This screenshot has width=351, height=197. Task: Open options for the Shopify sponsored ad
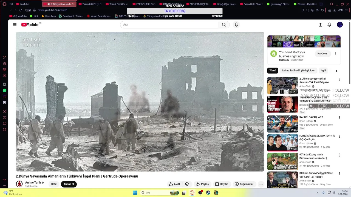coord(336,54)
